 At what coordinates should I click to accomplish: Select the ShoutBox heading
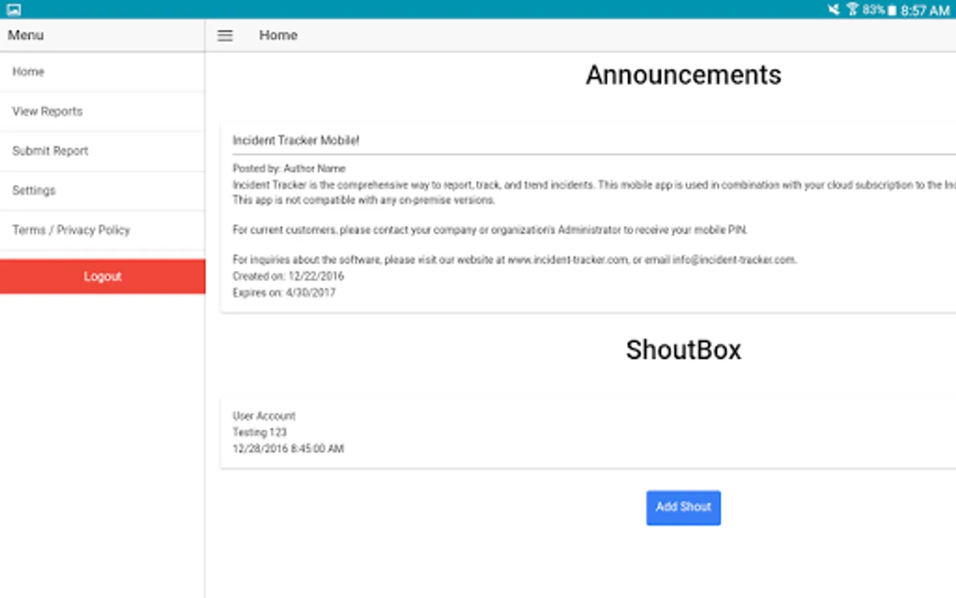(683, 350)
